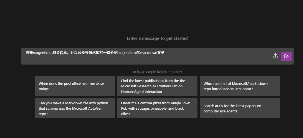This screenshot has width=303, height=138.
Task: Select the Microsoft Research AI Frontiers publications task
Action: pos(157,86)
